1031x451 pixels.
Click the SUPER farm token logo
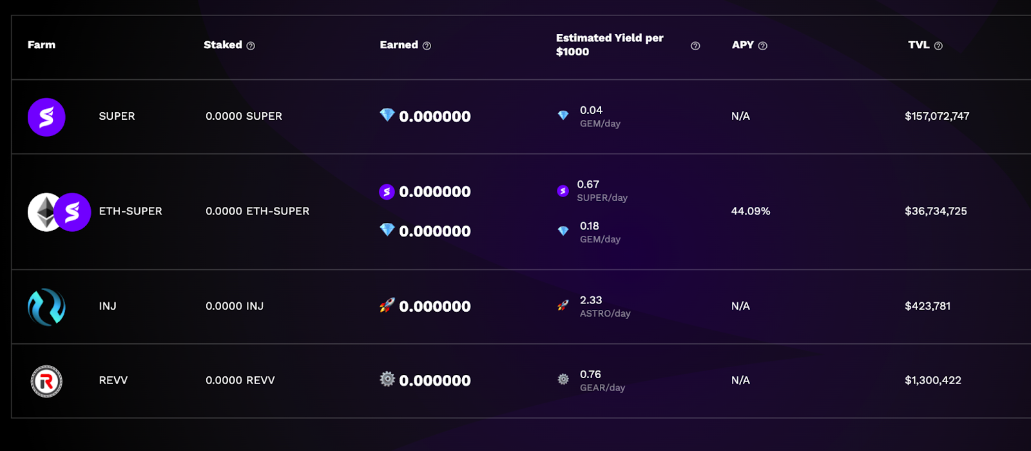pos(46,117)
